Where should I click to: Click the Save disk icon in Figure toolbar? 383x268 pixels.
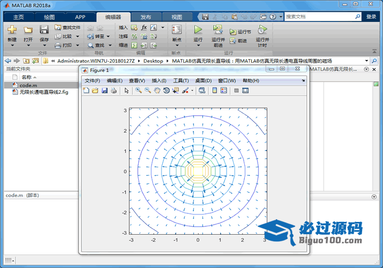[104, 91]
